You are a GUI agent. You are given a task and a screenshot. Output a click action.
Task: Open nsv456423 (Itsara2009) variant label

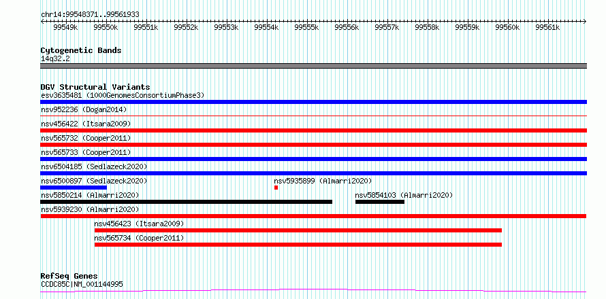point(139,224)
